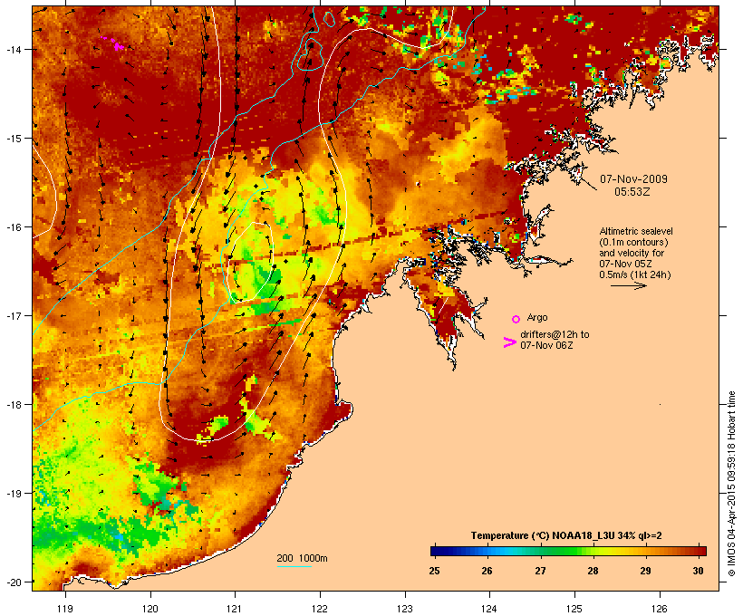Viewport: 743px width, 616px height.
Task: Click the Temperature NOAA18_L3U colorbar title
Action: (566, 535)
